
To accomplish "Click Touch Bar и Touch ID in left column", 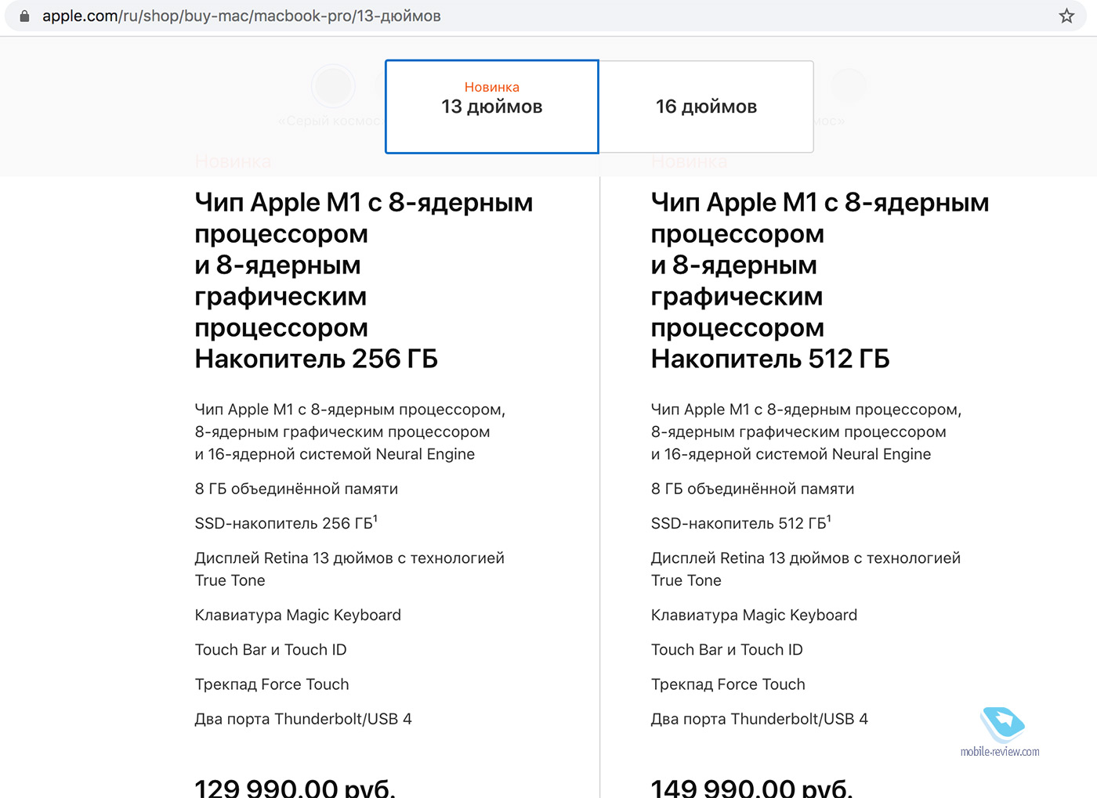I will 270,649.
